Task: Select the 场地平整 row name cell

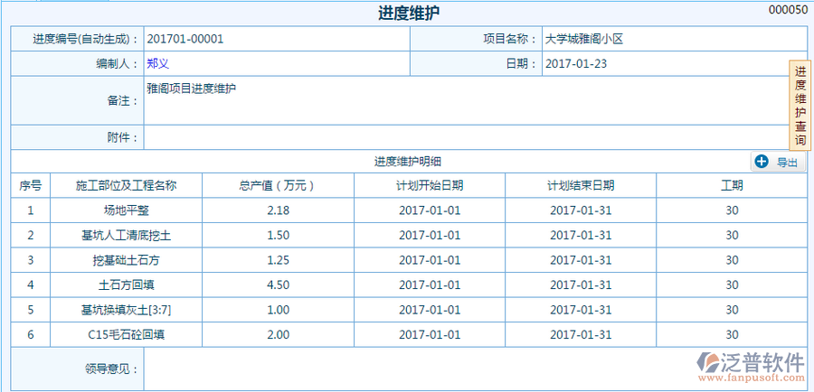Action: coord(126,210)
